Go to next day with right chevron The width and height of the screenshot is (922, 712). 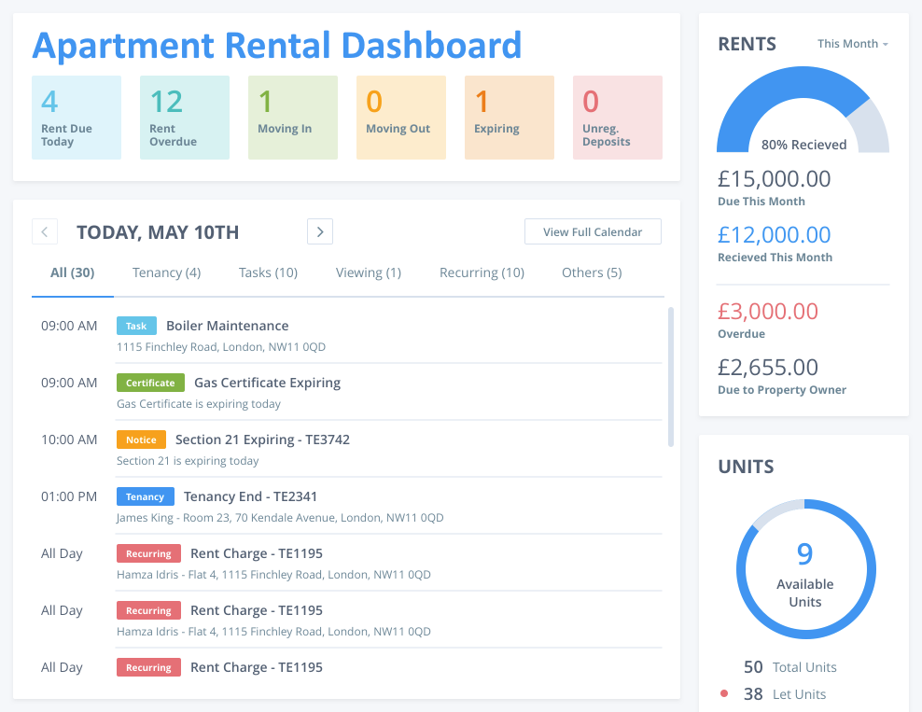click(320, 231)
